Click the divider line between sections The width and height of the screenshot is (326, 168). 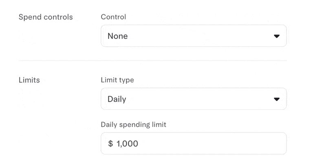click(153, 61)
